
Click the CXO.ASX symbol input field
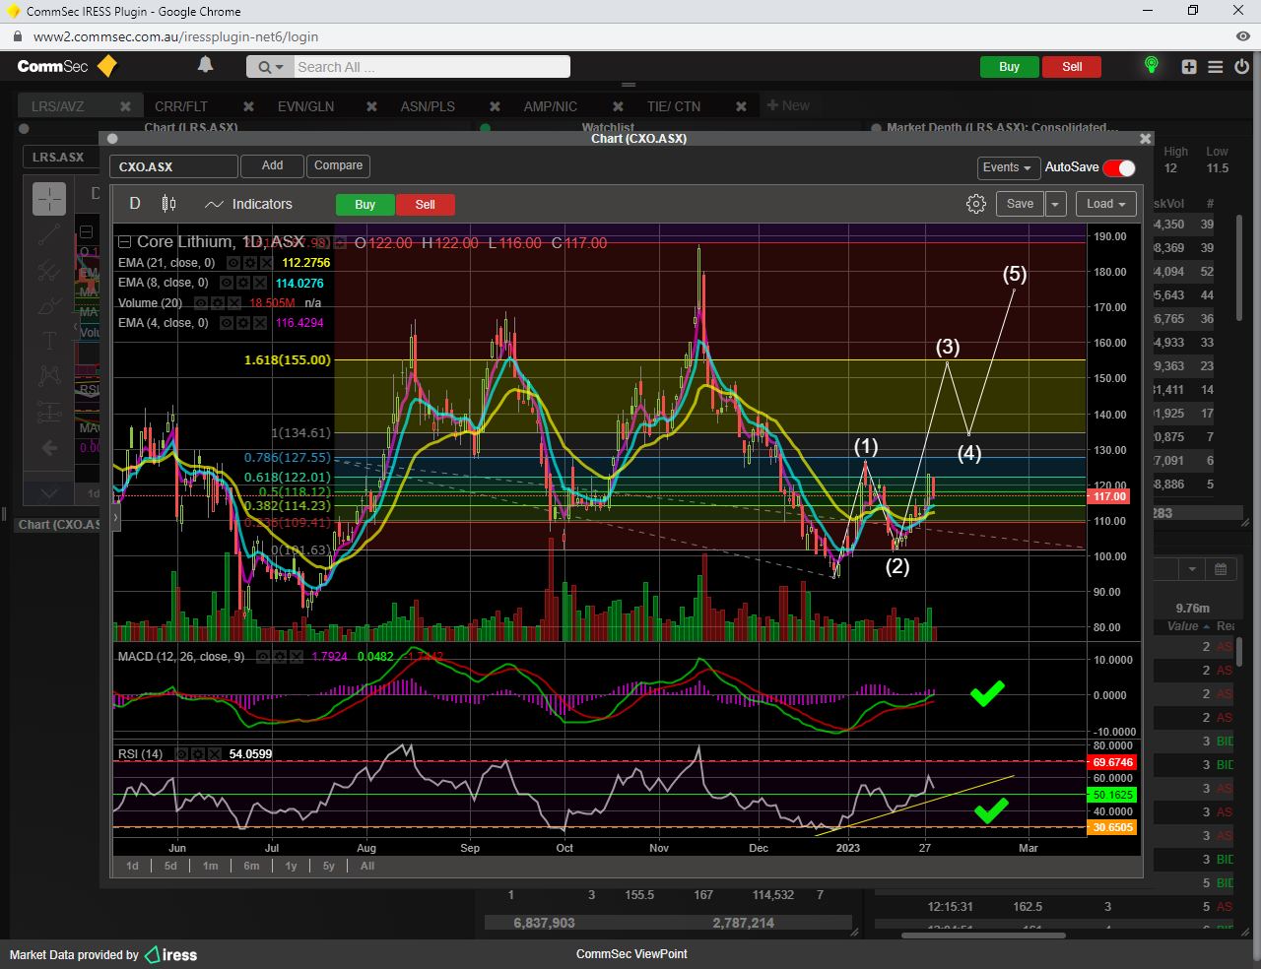[x=173, y=167]
